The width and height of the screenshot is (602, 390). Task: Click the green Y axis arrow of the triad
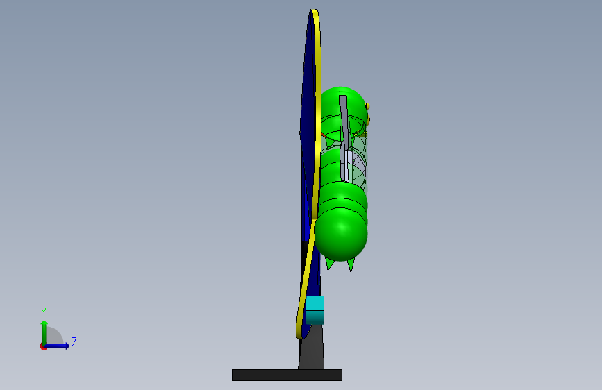pos(44,332)
